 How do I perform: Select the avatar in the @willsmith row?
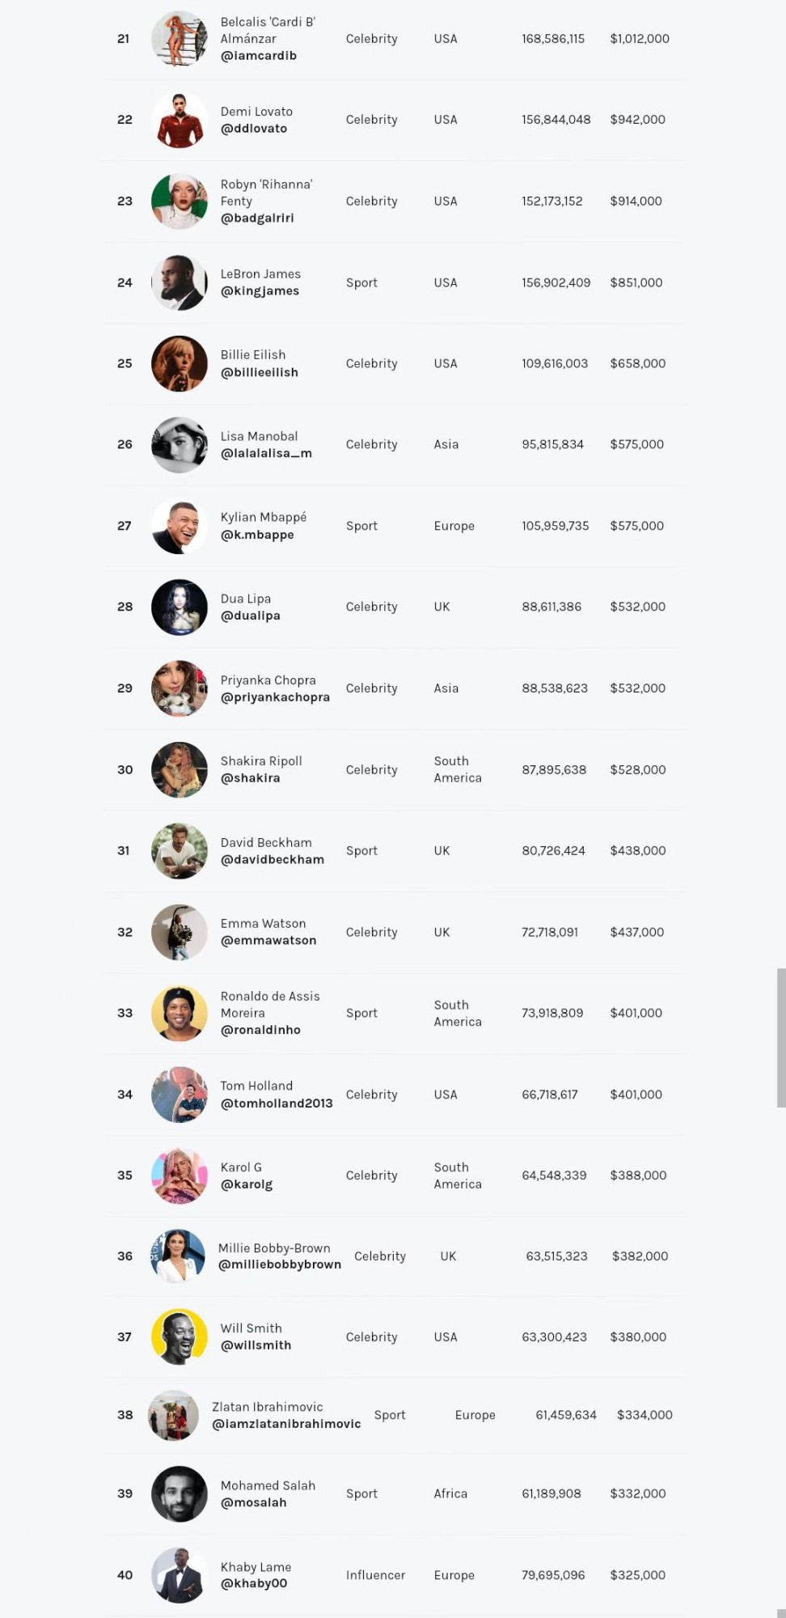tap(180, 1336)
